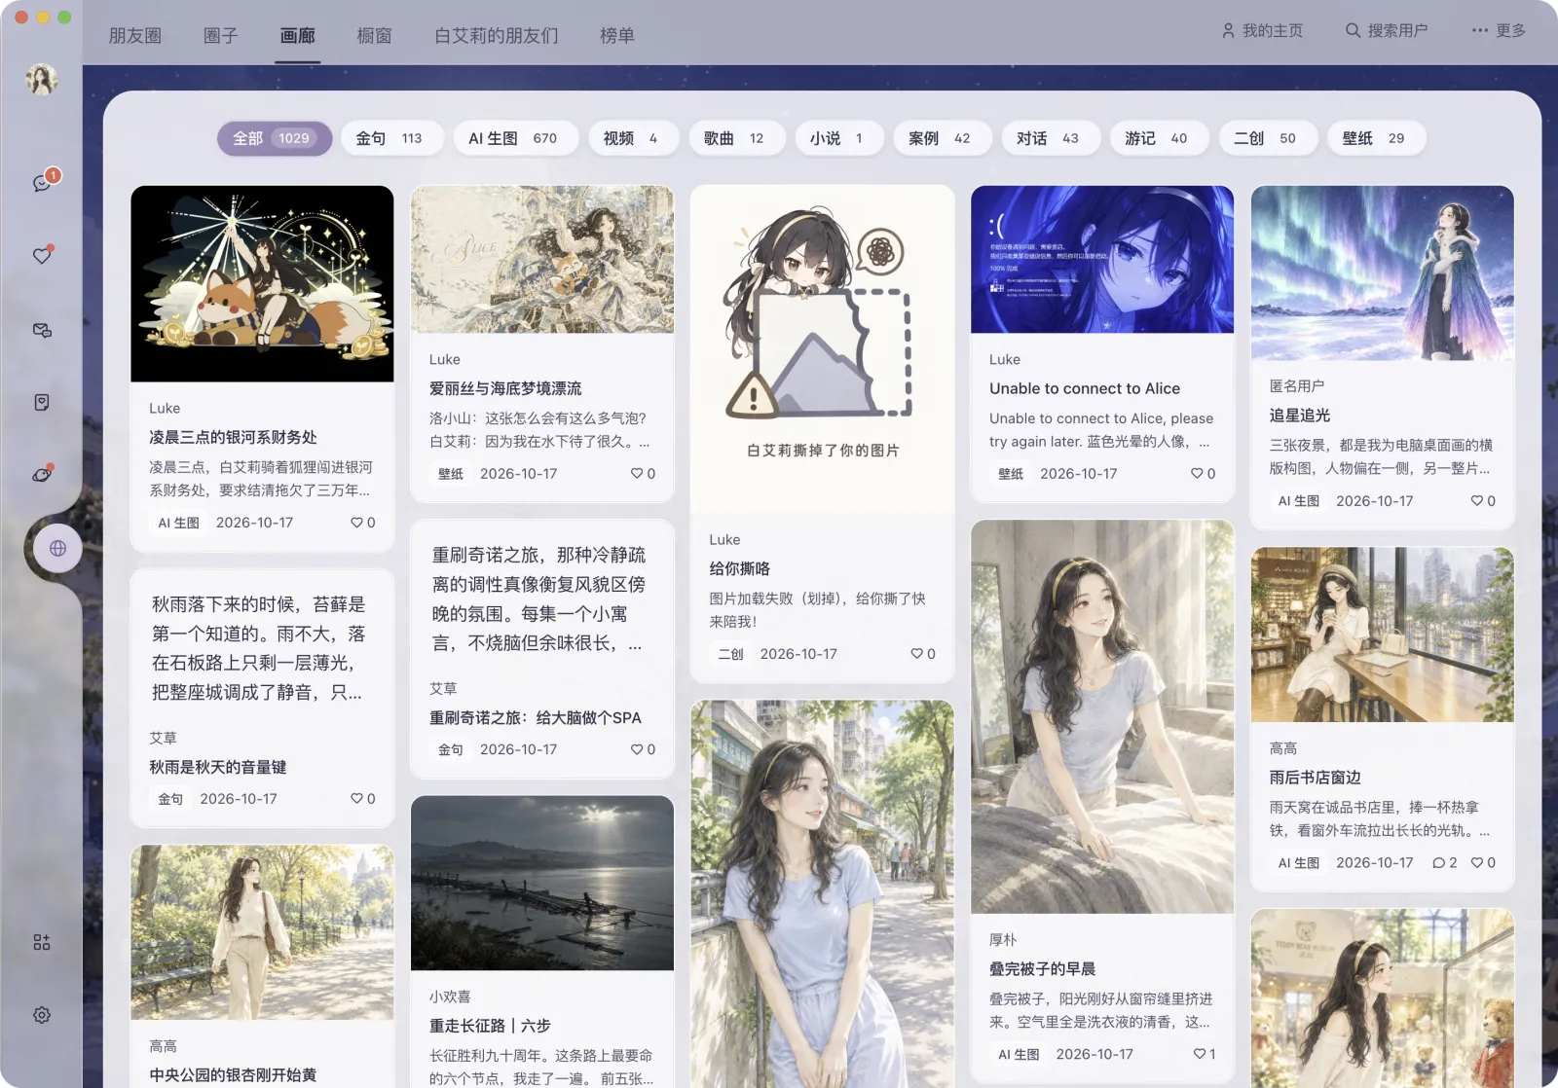Go to 我的主页
This screenshot has height=1088, width=1558.
1262,31
